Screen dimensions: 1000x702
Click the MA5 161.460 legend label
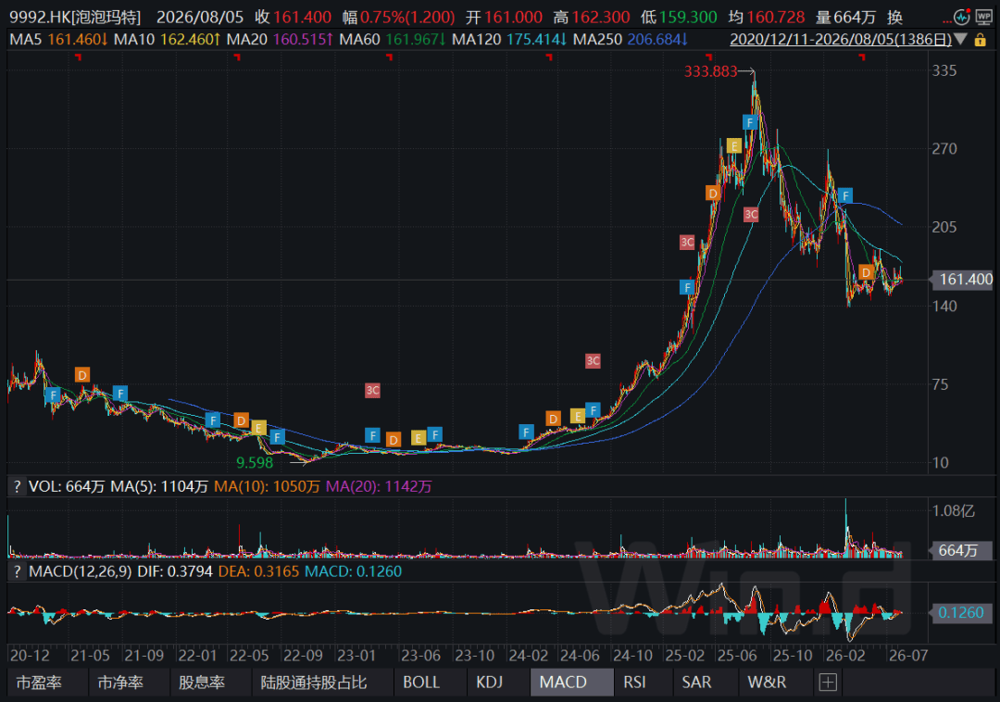click(58, 40)
